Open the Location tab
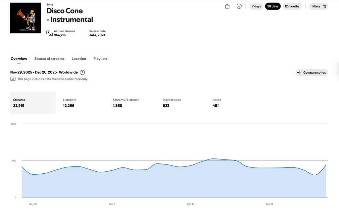The image size is (339, 211). coord(79,59)
